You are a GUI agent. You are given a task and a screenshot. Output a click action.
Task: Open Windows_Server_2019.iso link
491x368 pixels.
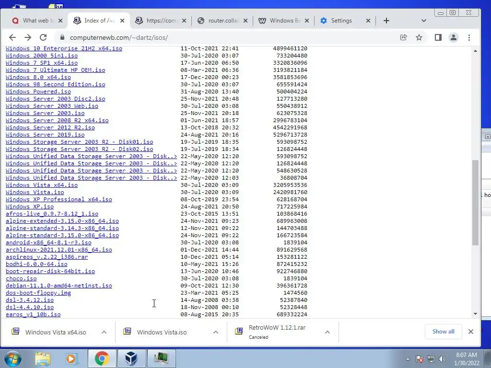[45, 135]
